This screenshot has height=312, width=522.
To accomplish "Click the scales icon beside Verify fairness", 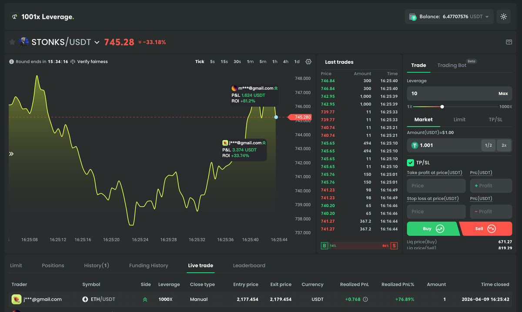I will 73,62.
